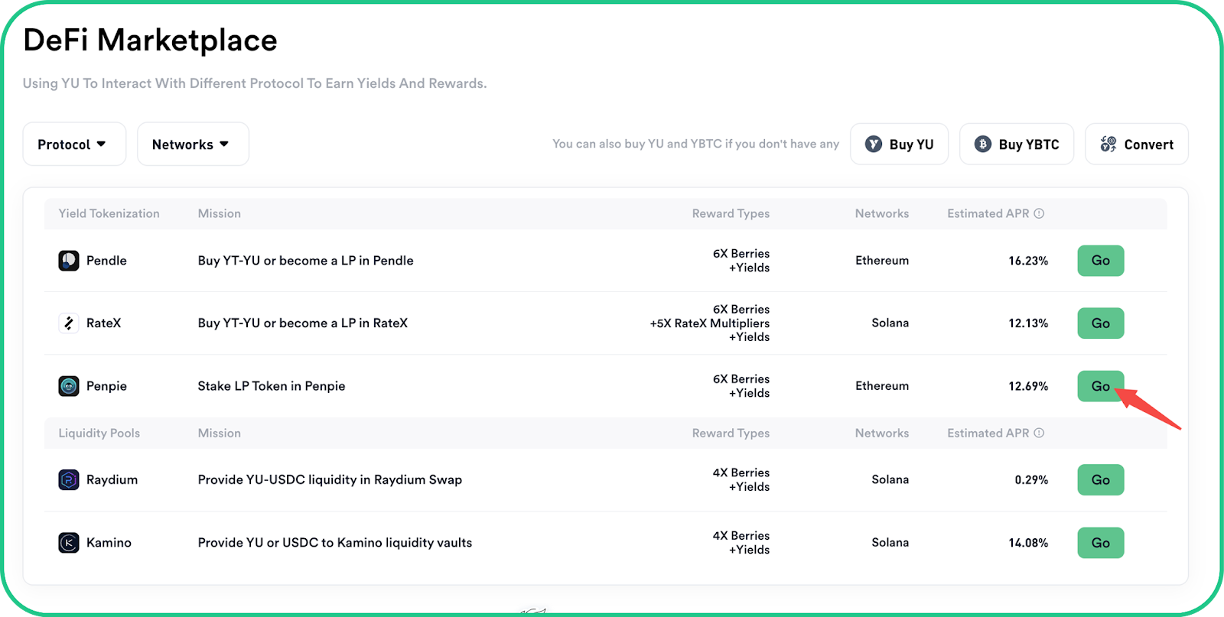Viewport: 1224px width, 617px height.
Task: Click the Solana network in Raydium row
Action: [x=890, y=480]
